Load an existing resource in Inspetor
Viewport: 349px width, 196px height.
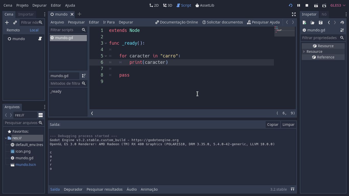click(312, 22)
